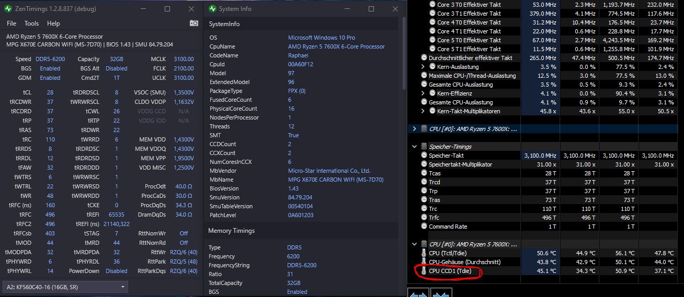Click the Memory Timings heading in System Info
The width and height of the screenshot is (684, 297).
(x=232, y=231)
